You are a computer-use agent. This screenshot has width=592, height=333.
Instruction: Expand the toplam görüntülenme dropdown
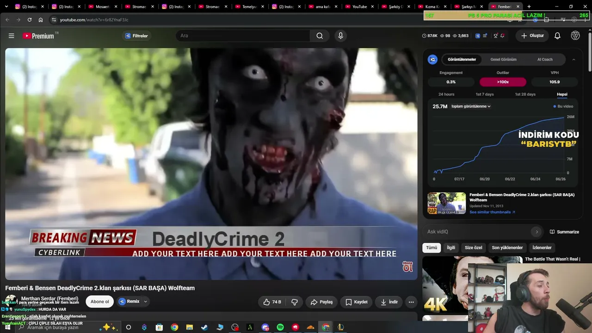point(471,106)
